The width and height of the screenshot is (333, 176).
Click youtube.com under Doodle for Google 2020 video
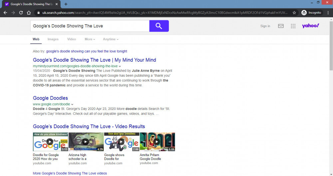[x=42, y=163]
